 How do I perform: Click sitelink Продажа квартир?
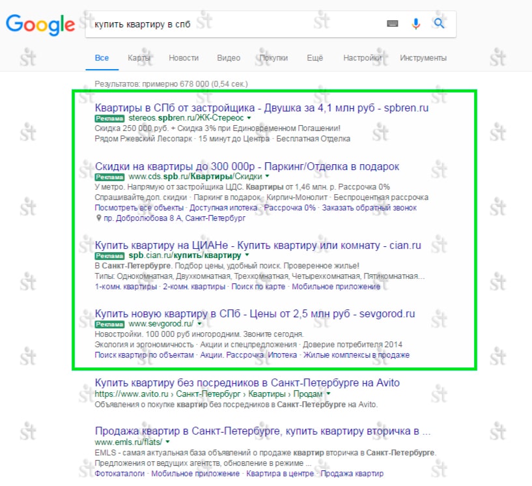(352, 474)
